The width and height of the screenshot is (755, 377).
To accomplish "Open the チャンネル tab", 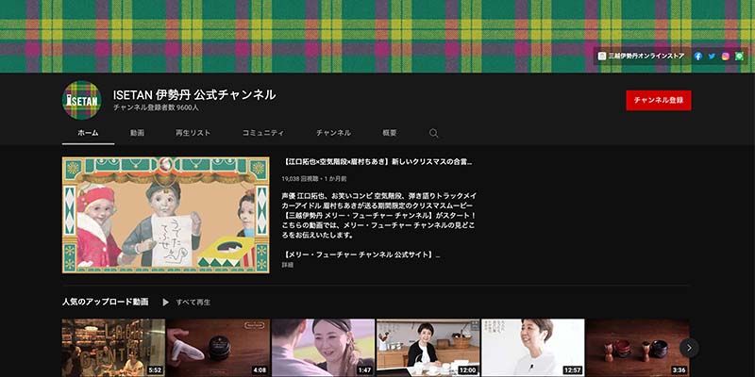I will tap(333, 133).
